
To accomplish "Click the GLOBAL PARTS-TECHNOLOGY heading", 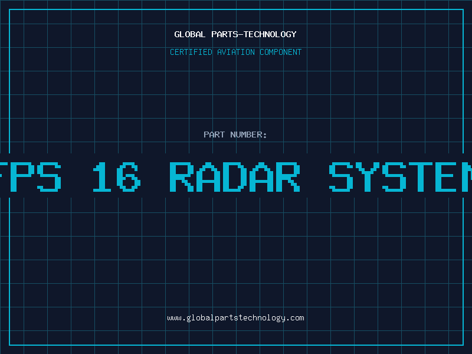I will (x=235, y=34).
